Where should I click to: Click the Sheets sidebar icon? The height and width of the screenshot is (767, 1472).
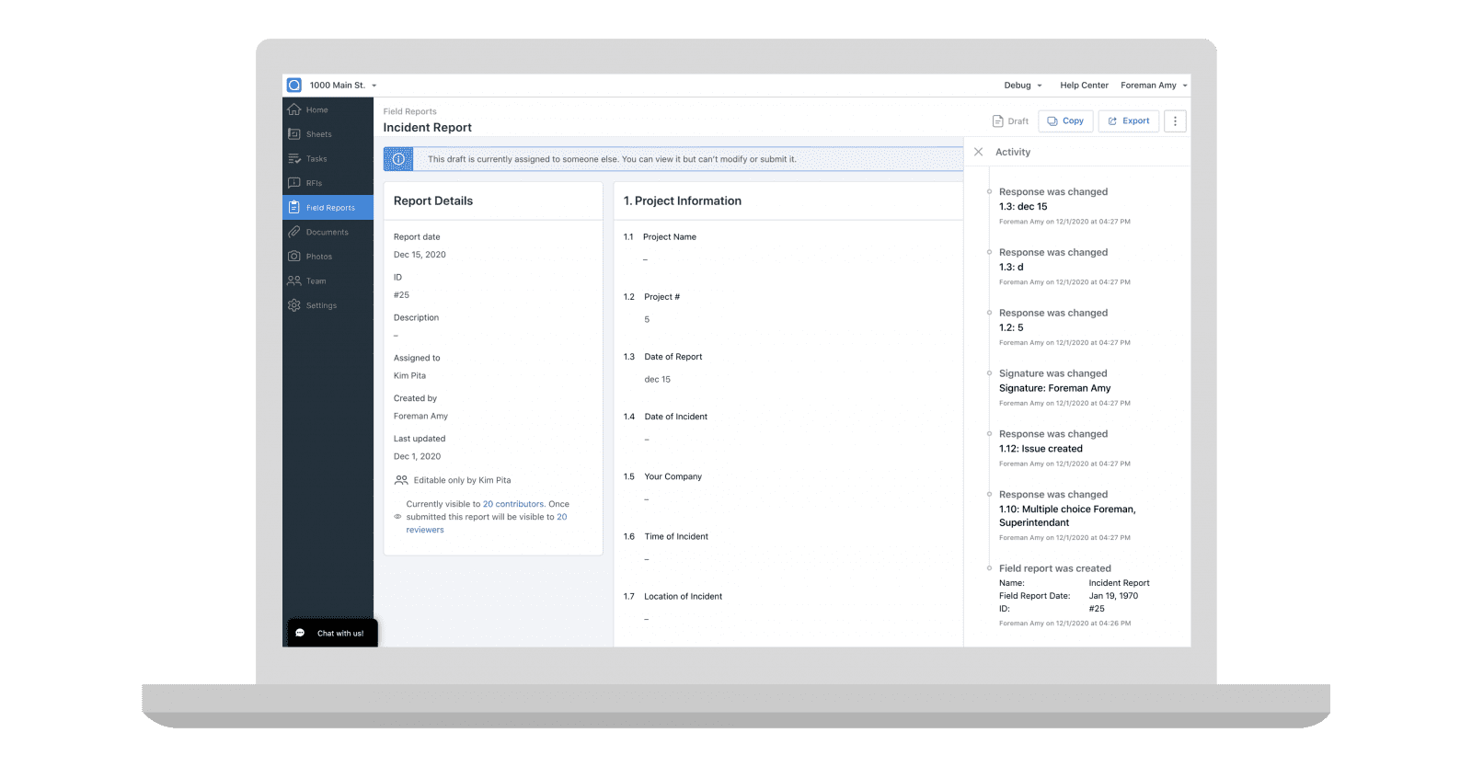[294, 134]
